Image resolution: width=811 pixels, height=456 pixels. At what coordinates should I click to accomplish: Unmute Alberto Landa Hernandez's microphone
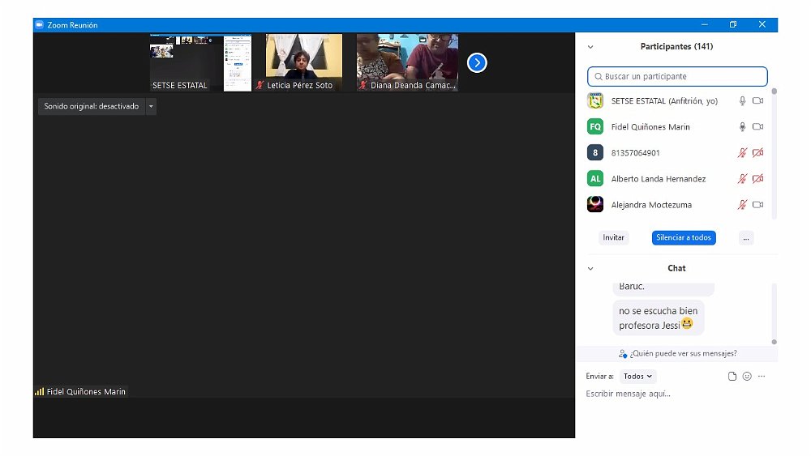pyautogui.click(x=741, y=179)
